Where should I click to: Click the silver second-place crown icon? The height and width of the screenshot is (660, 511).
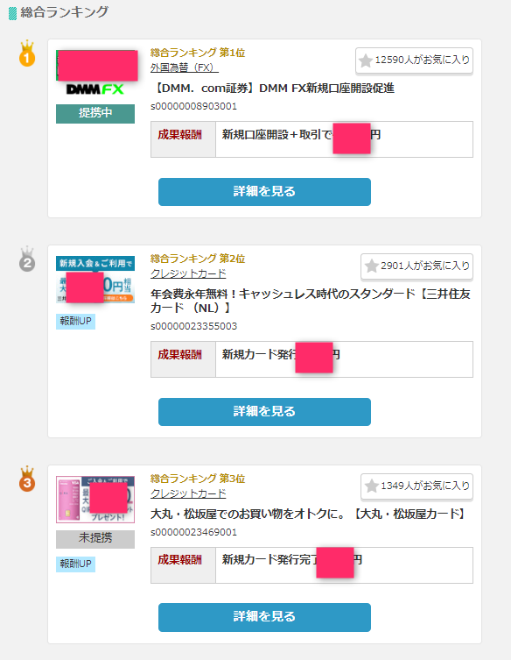(27, 259)
